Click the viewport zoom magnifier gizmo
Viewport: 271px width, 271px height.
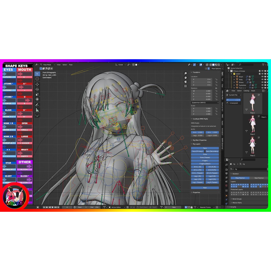(185, 73)
